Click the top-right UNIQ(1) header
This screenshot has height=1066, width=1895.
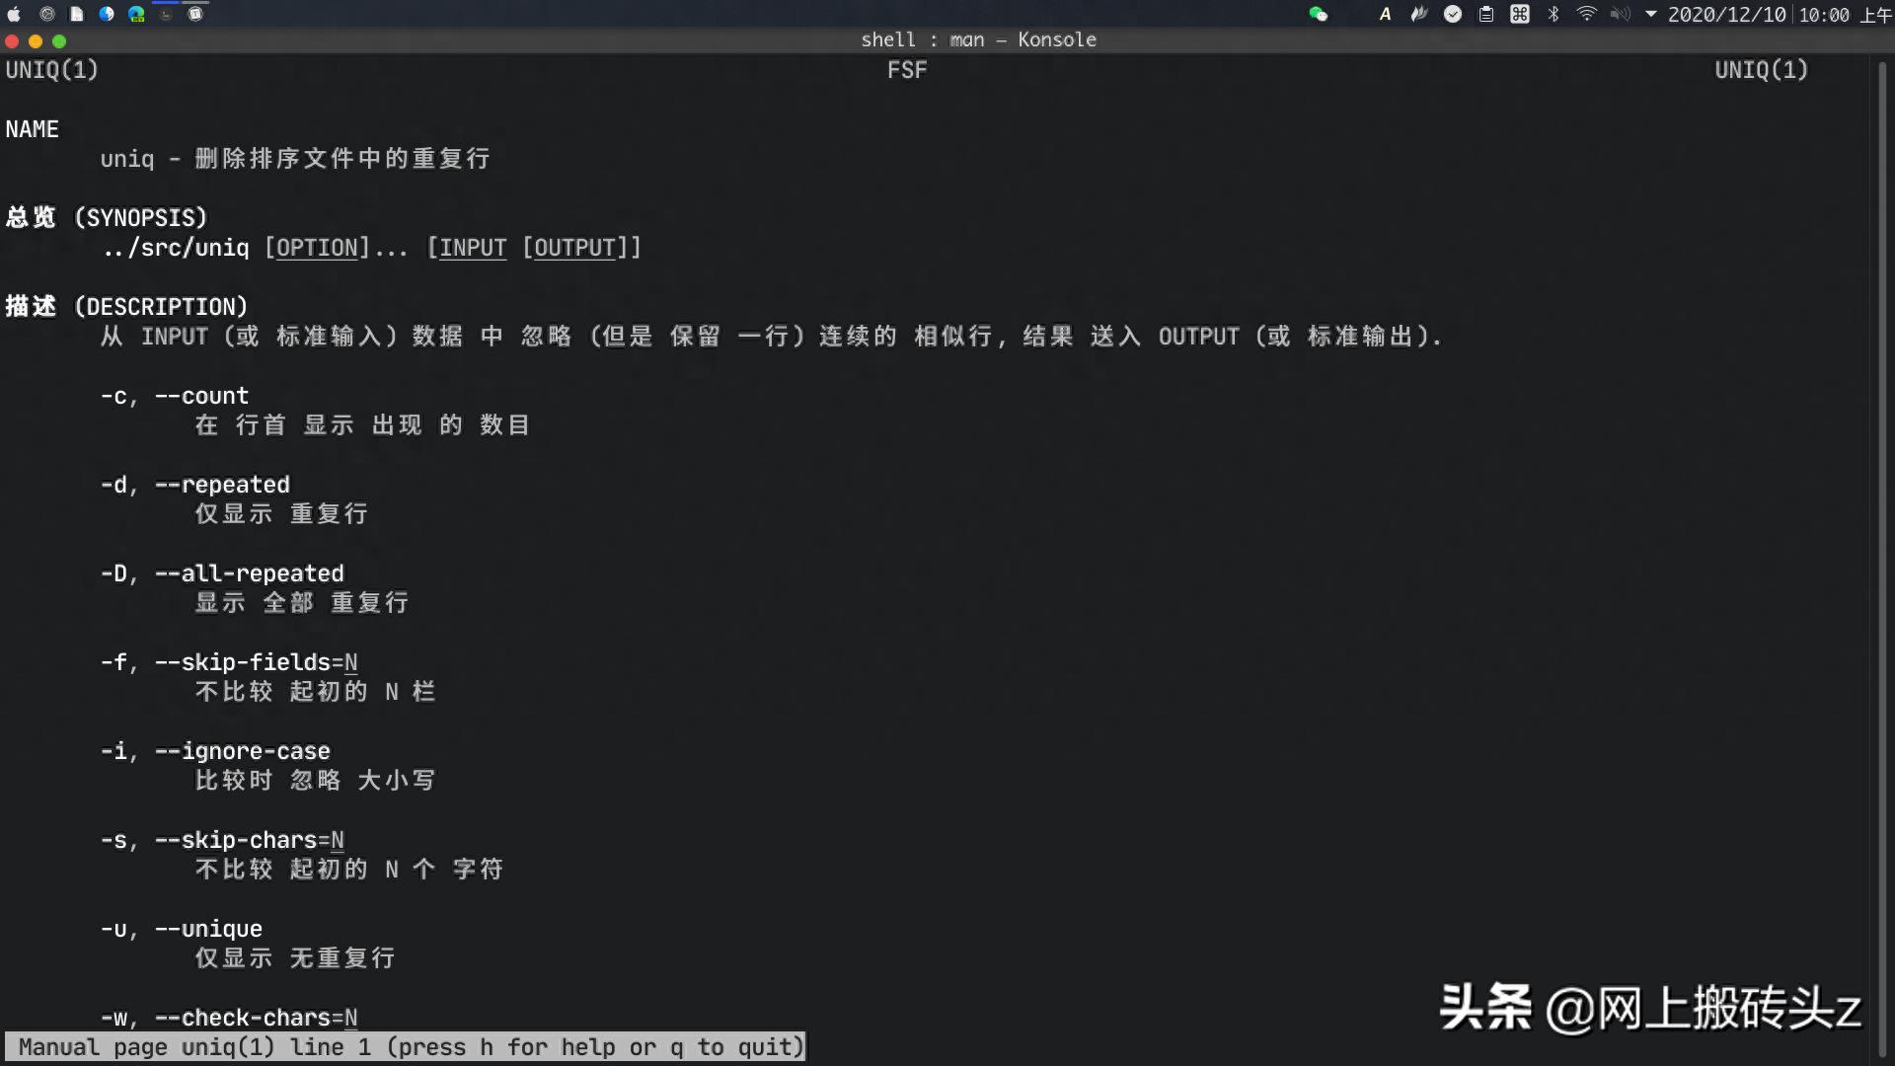point(1762,70)
